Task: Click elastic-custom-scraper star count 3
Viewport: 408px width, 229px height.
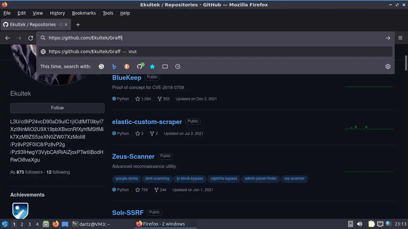Action: (x=139, y=134)
